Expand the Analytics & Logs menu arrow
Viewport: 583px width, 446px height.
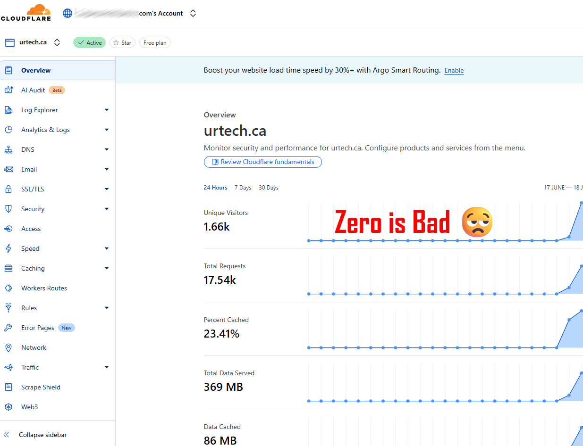[x=106, y=130]
